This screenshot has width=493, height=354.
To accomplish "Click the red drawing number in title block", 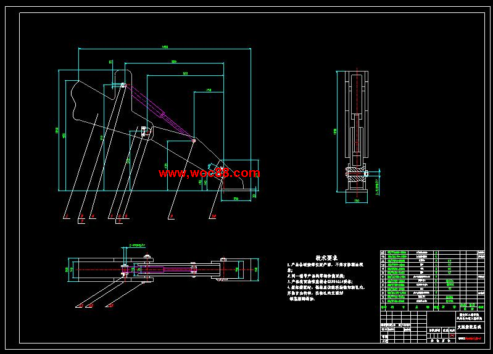I will pyautogui.click(x=474, y=339).
